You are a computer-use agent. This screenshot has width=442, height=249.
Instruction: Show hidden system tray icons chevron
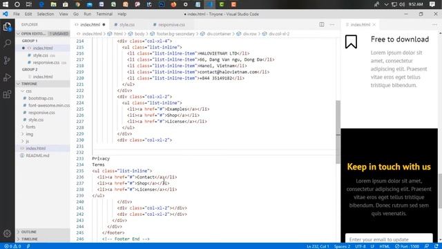386,4
